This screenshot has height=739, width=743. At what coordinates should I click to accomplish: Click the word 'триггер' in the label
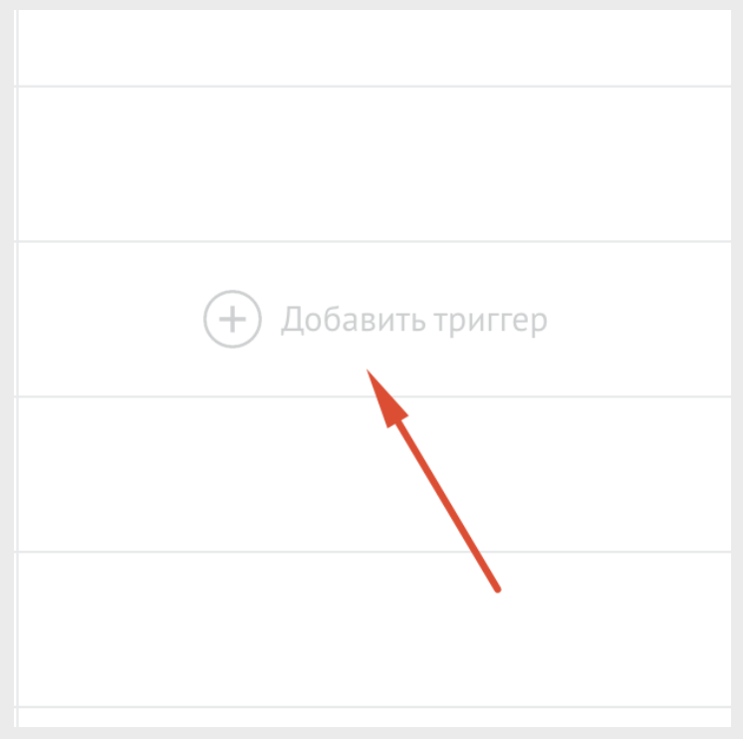pos(491,322)
